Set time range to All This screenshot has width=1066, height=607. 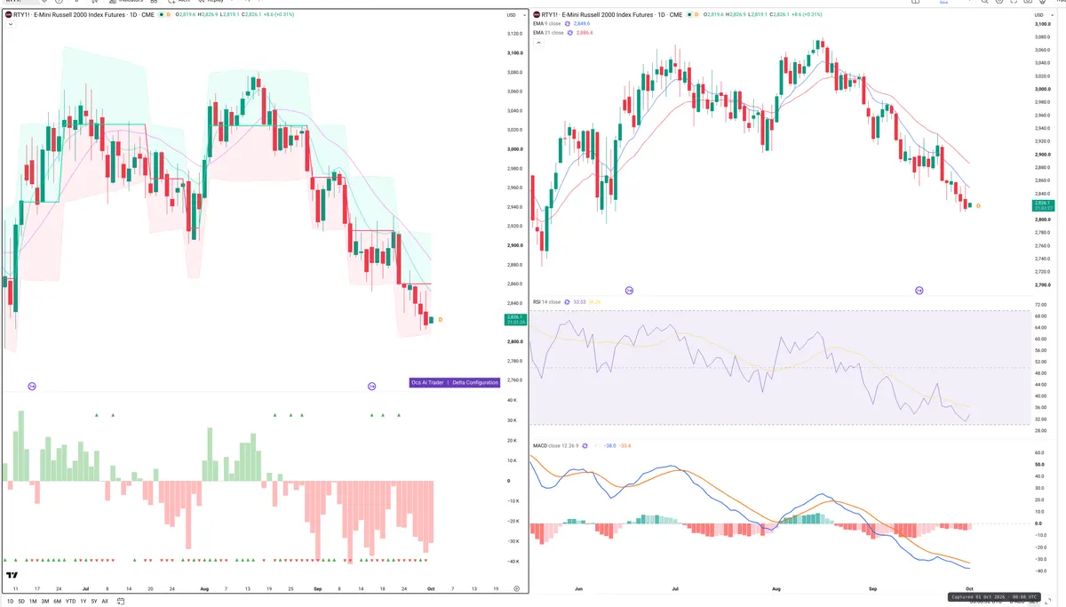click(105, 602)
